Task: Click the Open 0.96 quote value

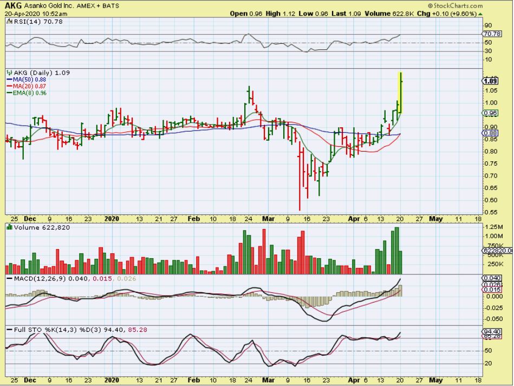Action: click(x=246, y=14)
